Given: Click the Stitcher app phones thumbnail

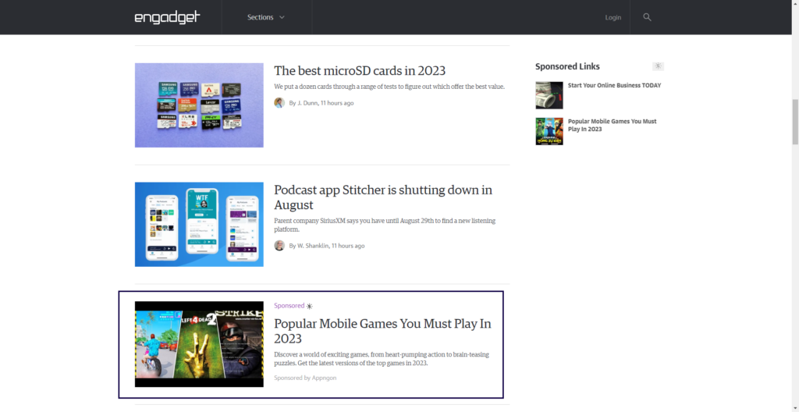Looking at the screenshot, I should click(x=199, y=225).
